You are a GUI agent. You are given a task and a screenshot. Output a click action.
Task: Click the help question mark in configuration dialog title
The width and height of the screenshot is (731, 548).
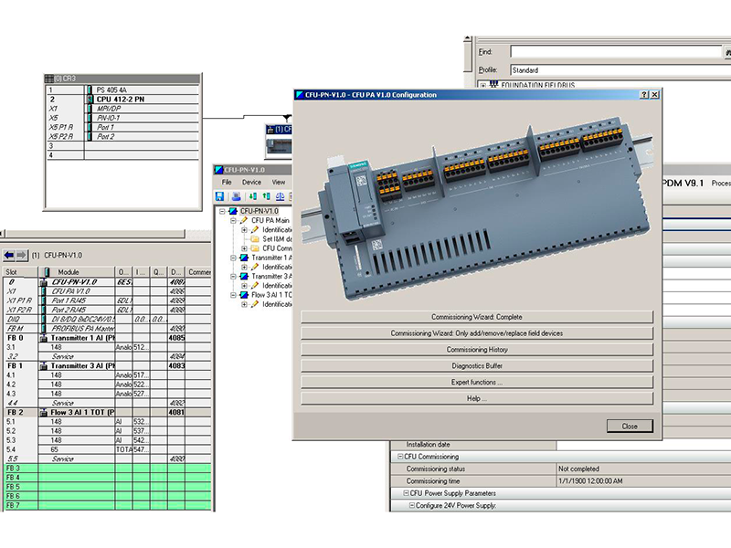pyautogui.click(x=644, y=95)
